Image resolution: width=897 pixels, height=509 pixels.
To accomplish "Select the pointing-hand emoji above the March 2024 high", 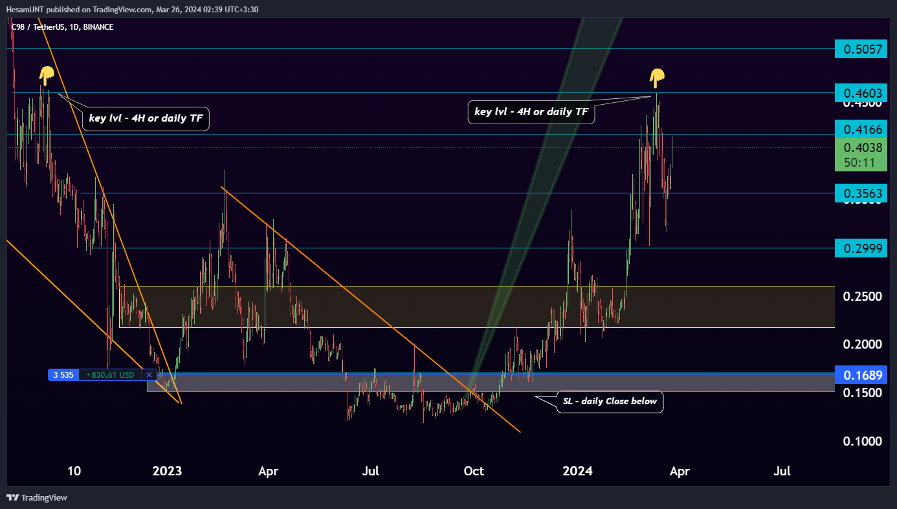I will click(x=656, y=78).
